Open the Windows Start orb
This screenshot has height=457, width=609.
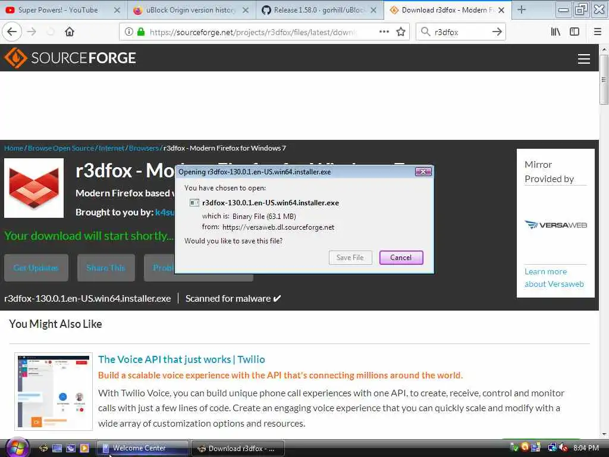click(17, 447)
